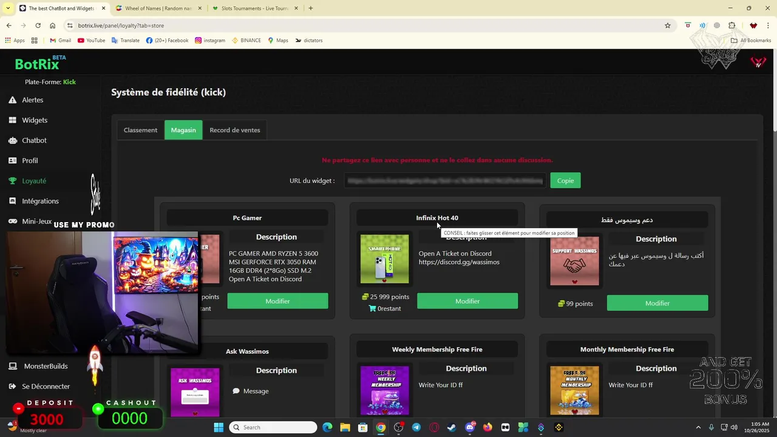Open File Explorer from the taskbar
This screenshot has height=437, width=777.
coord(345,427)
